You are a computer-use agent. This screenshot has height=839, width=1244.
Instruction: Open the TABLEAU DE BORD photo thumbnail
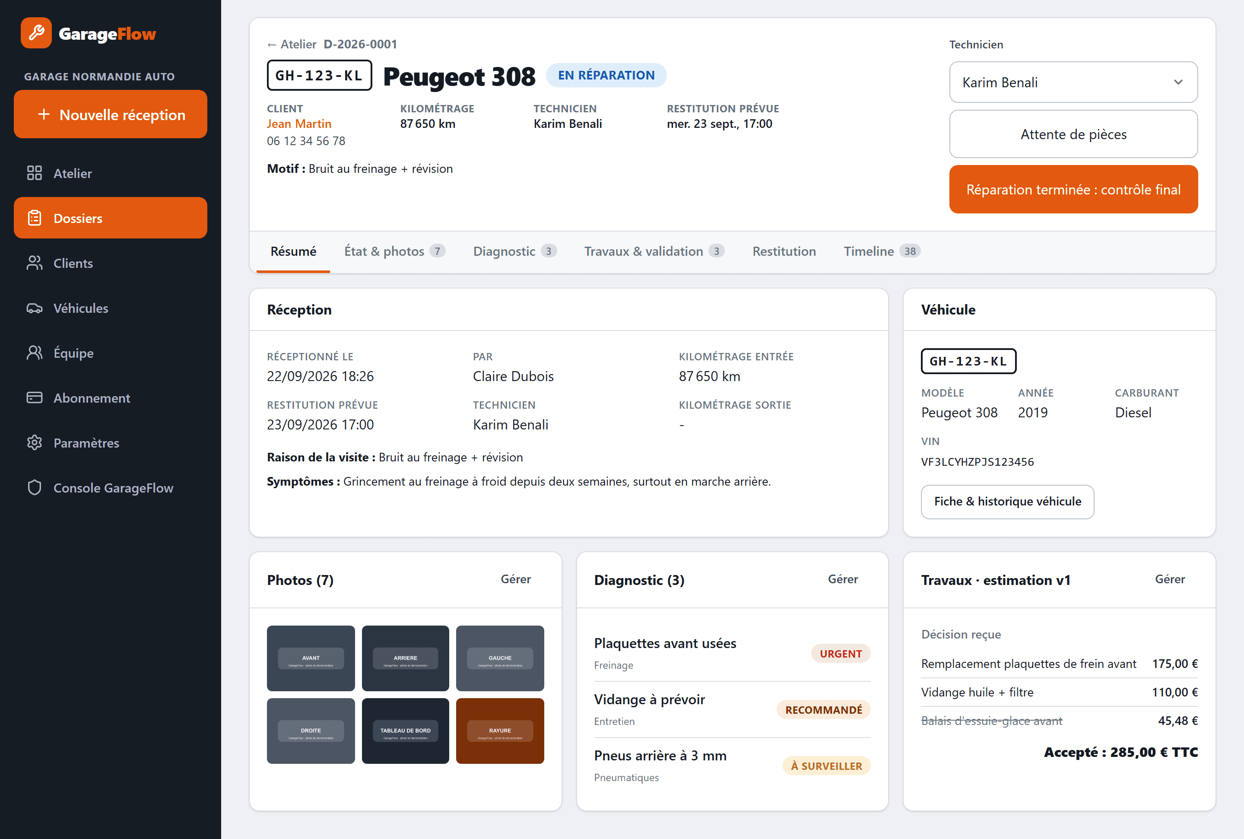click(406, 731)
